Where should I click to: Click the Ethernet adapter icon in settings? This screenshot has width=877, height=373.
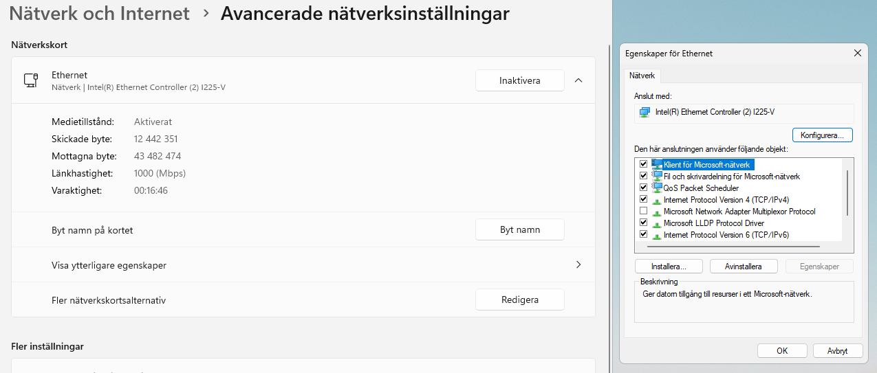coord(31,80)
